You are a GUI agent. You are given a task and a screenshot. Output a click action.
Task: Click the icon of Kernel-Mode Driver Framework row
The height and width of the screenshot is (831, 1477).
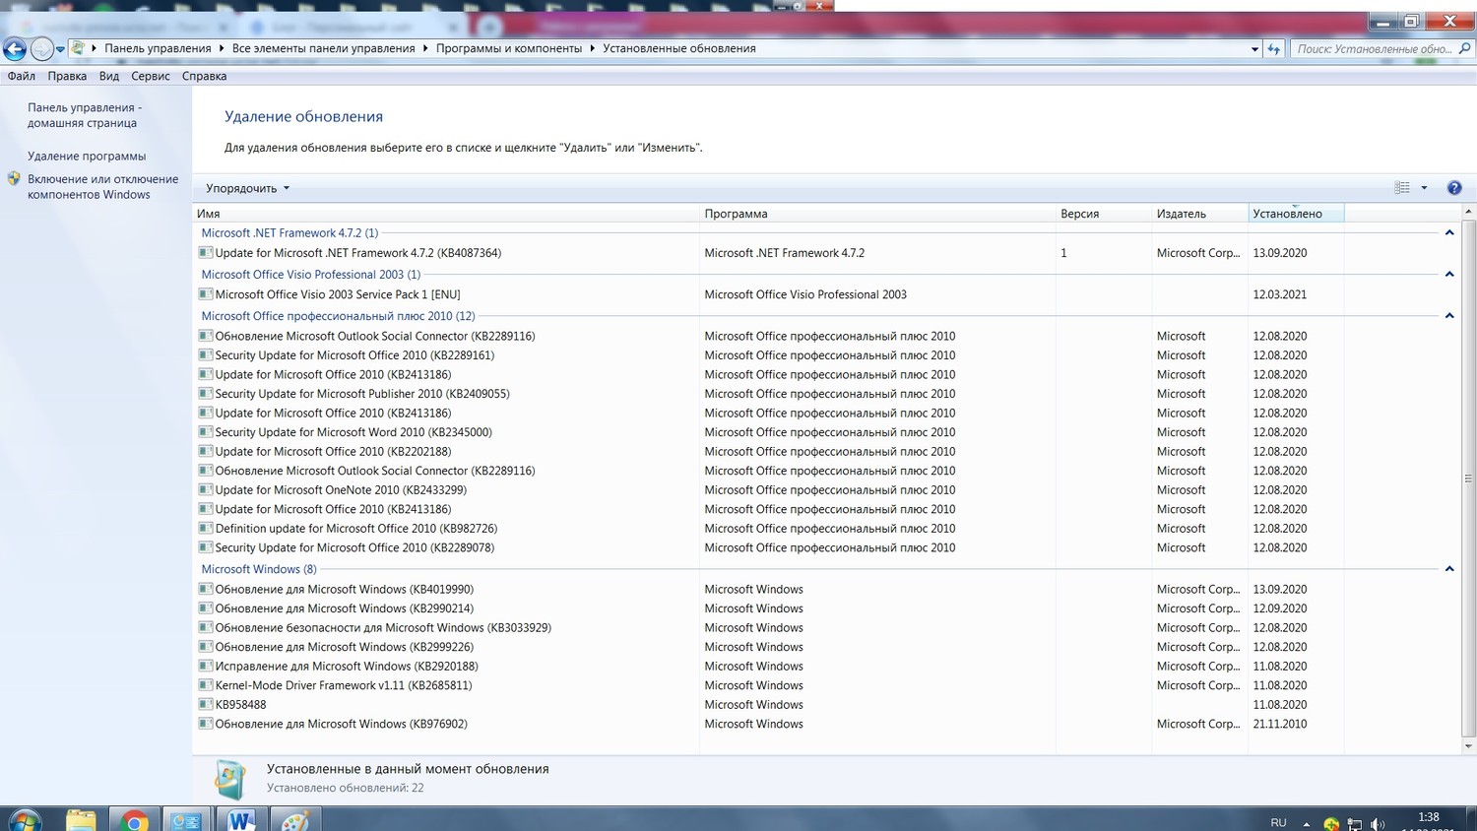(206, 685)
